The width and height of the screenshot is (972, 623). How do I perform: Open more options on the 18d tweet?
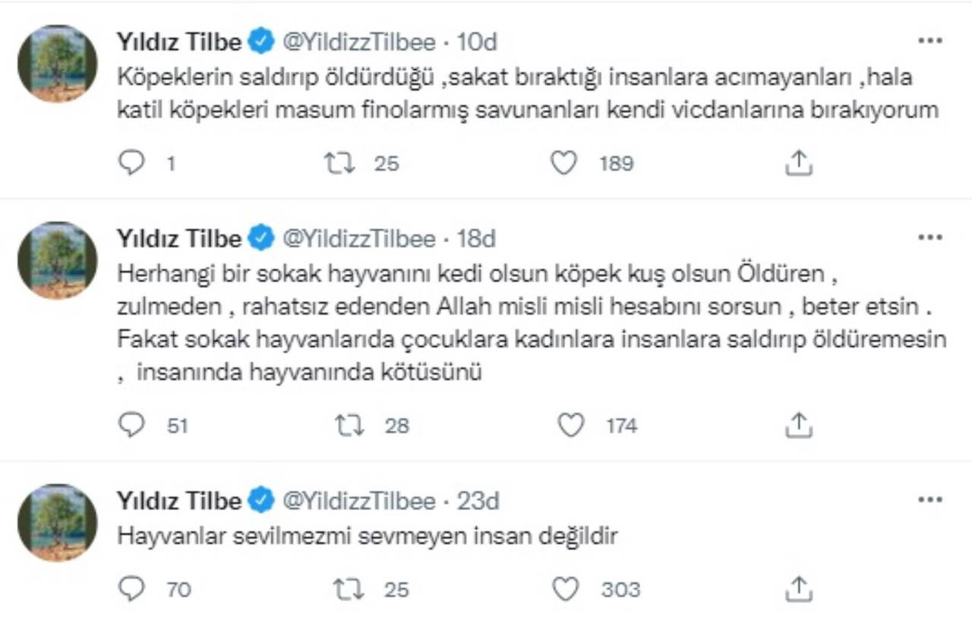pyautogui.click(x=929, y=238)
